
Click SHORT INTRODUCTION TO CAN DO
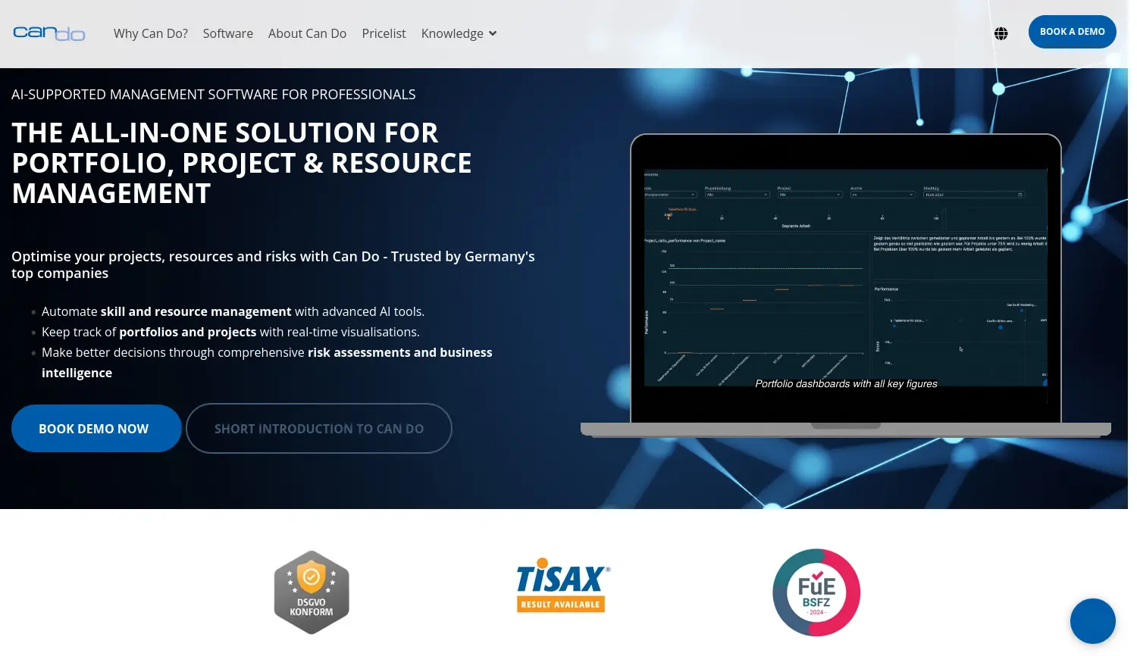point(318,428)
